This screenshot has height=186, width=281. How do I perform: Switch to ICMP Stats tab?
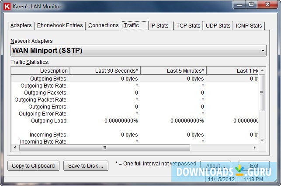click(249, 26)
